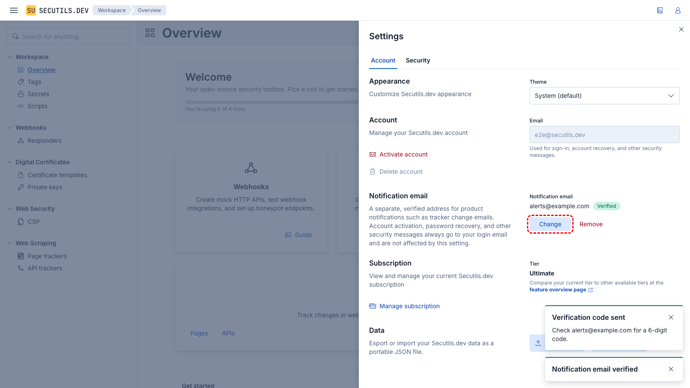The image size is (690, 388).
Task: Select the Pages tab on Overview
Action: pos(199,333)
